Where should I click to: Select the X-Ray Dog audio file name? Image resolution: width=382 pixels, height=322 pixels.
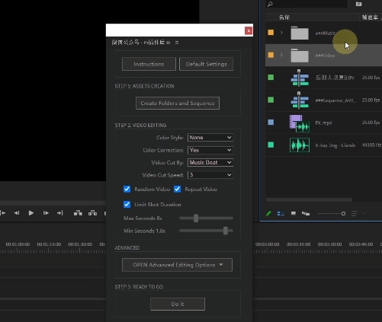pyautogui.click(x=335, y=145)
